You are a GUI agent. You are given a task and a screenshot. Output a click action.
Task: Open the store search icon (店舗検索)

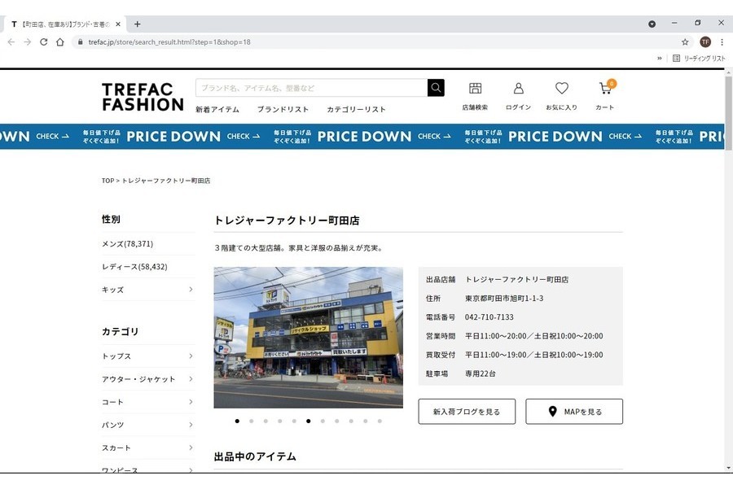475,96
